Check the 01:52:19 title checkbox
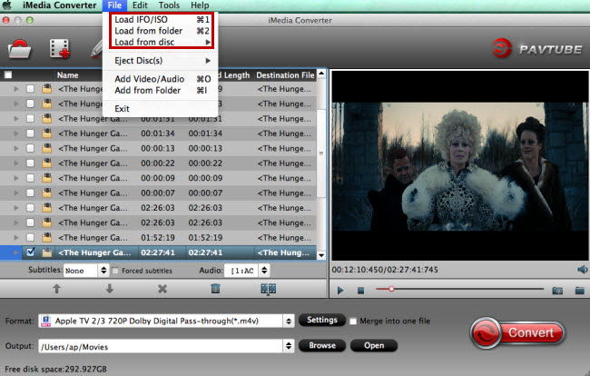The height and width of the screenshot is (376, 590). 31,237
